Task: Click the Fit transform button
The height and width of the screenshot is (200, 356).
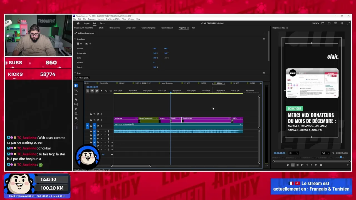Action: [88, 44]
